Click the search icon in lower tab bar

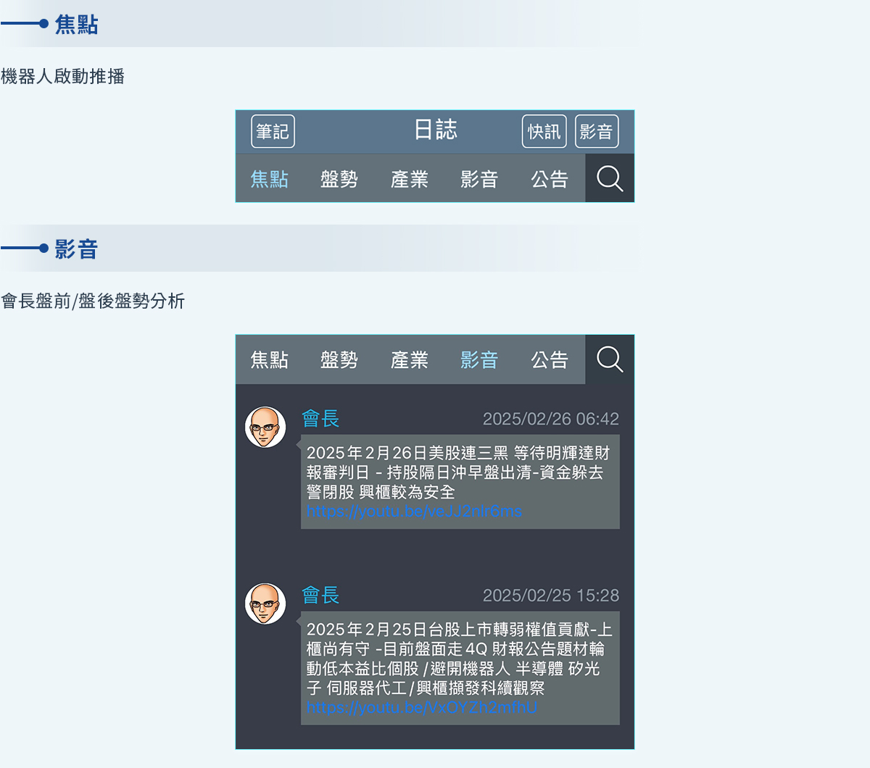point(610,359)
